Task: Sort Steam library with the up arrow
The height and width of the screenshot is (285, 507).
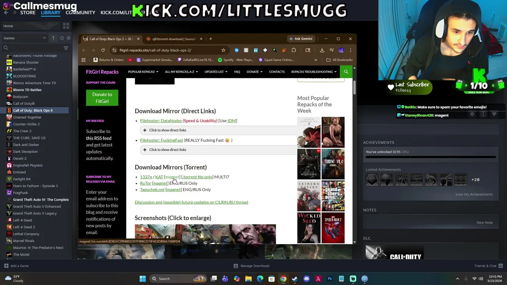Action: [x=53, y=38]
